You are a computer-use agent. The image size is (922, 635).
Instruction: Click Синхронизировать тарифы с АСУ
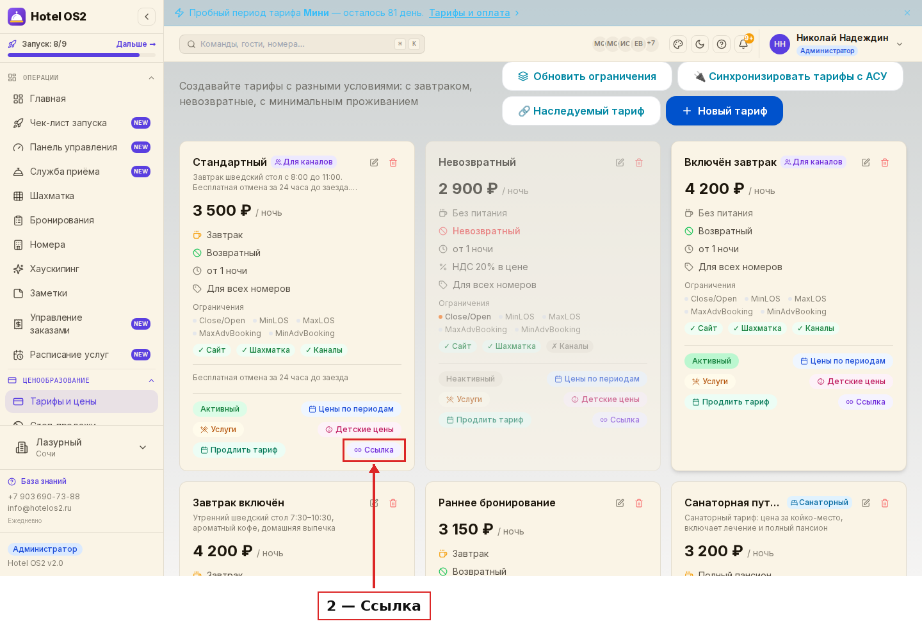coord(790,76)
